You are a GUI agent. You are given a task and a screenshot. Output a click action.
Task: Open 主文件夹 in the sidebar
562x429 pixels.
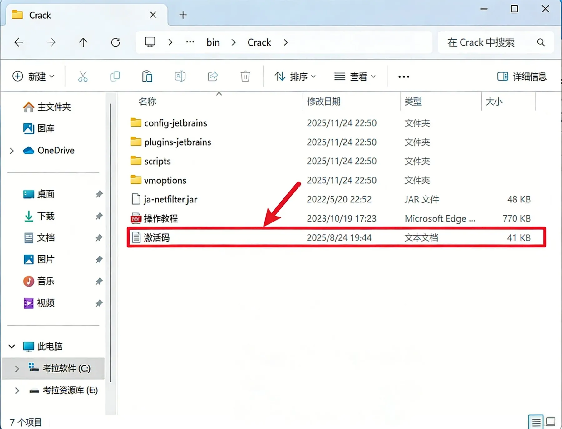click(x=47, y=107)
